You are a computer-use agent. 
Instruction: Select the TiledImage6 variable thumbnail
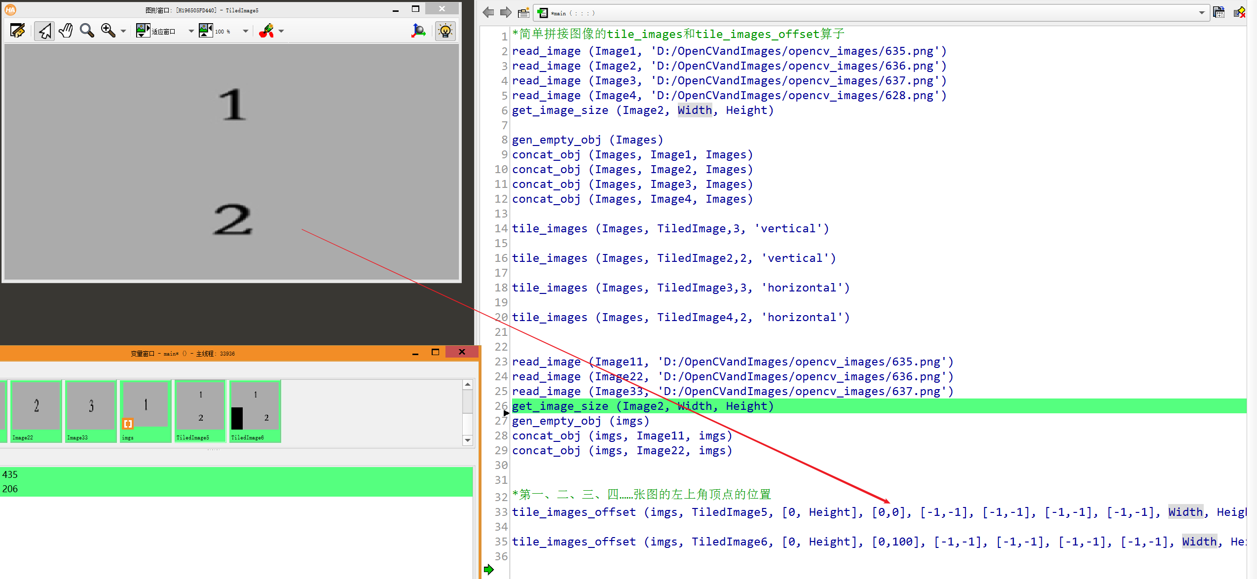point(255,411)
